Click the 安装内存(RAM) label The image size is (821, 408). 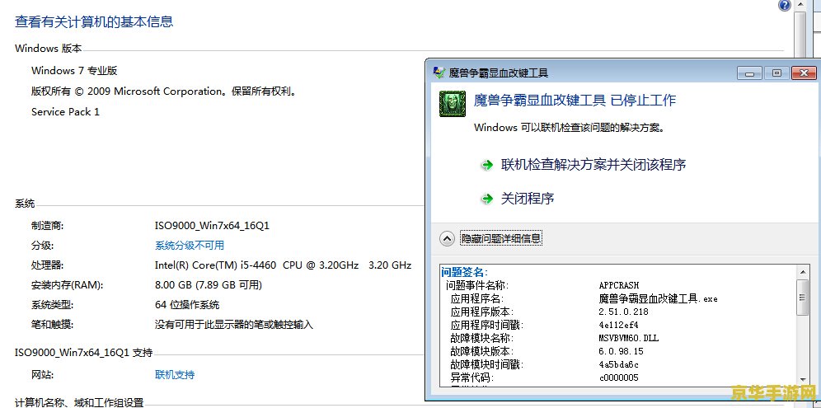point(68,285)
